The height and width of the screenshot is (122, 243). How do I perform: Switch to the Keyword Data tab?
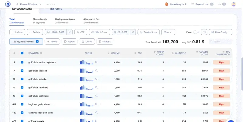pyautogui.click(x=22, y=9)
